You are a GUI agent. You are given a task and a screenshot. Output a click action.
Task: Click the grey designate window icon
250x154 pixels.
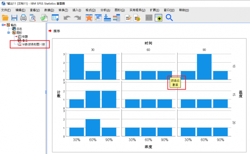click(149, 18)
